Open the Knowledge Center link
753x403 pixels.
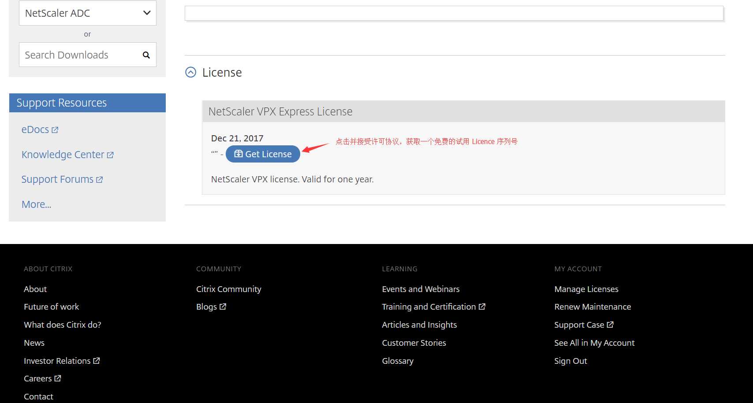coord(63,155)
